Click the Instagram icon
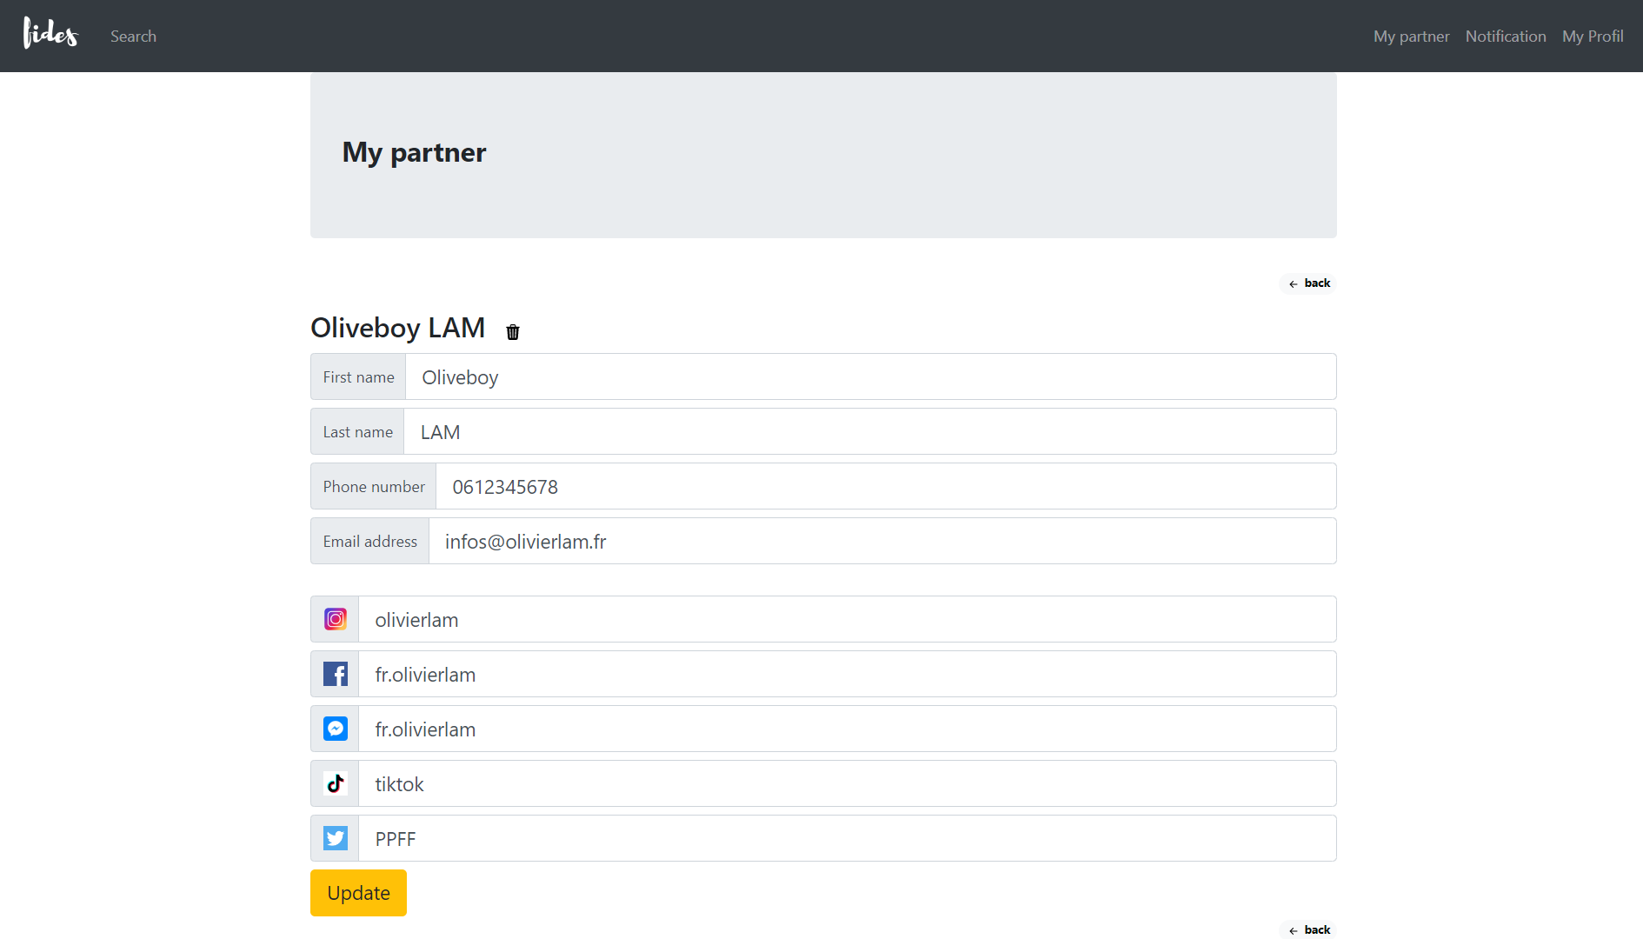1643x939 pixels. pyautogui.click(x=336, y=619)
